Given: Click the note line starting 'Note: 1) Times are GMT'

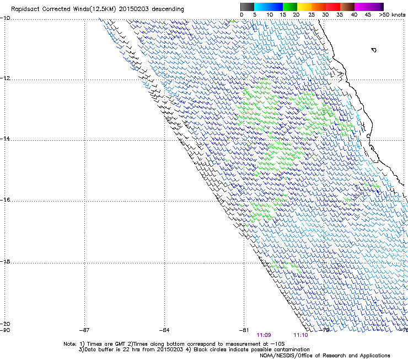Looking at the screenshot, I should point(174,344).
